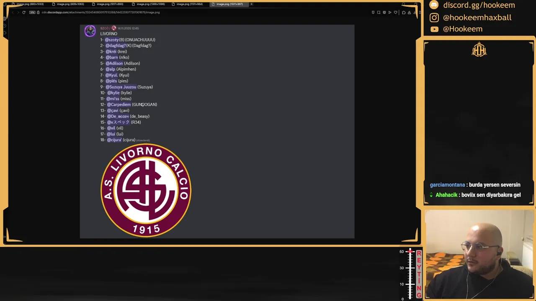Switch to image.png (1131×964) tab
The height and width of the screenshot is (301, 536).
[x=188, y=4]
